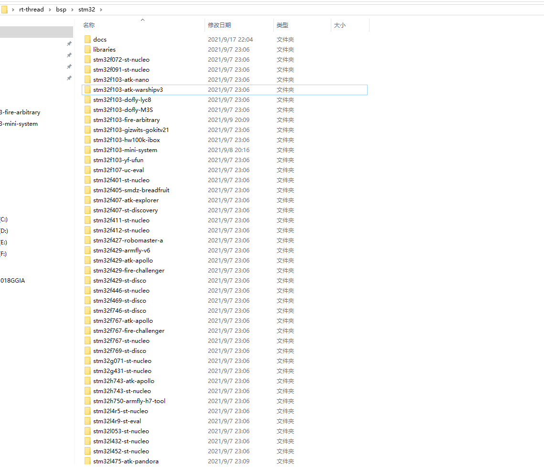Select stm32f446-st-nucleo folder name
Image resolution: width=544 pixels, height=471 pixels.
tap(121, 291)
